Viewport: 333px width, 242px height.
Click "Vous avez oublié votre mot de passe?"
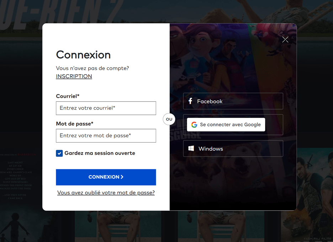pos(106,193)
